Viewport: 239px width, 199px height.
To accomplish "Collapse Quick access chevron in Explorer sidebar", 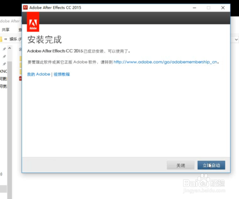I will [9, 48].
